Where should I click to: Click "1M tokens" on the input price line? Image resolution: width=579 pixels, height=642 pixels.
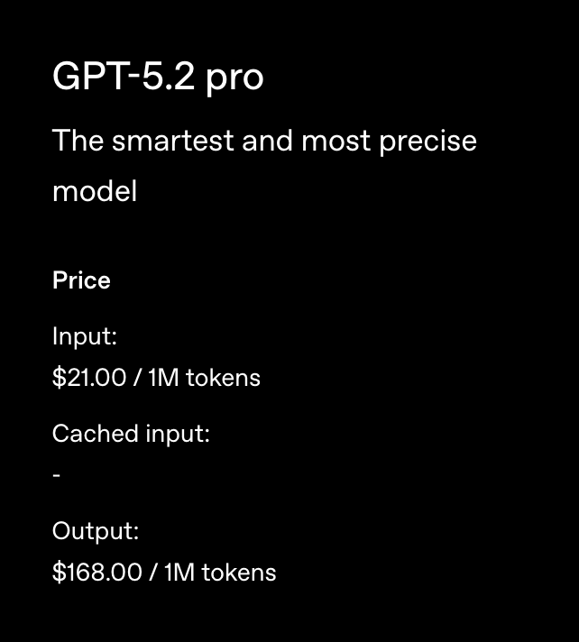pos(204,378)
